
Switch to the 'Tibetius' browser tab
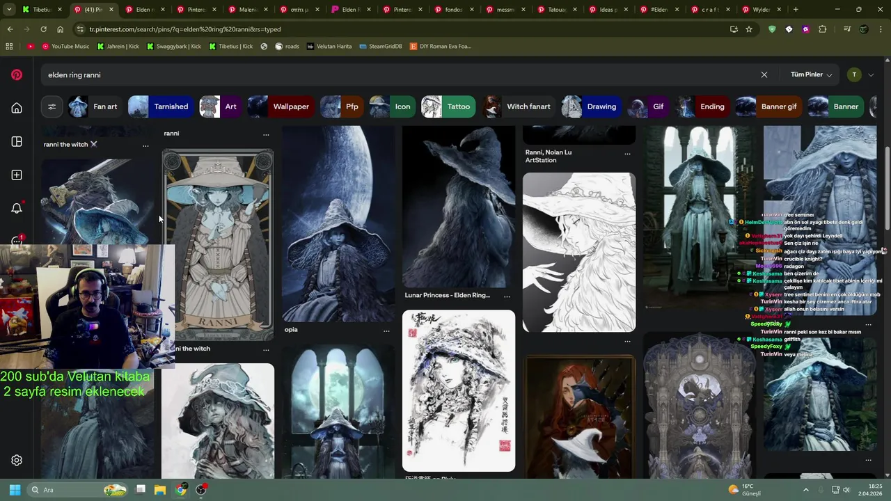pyautogui.click(x=42, y=10)
